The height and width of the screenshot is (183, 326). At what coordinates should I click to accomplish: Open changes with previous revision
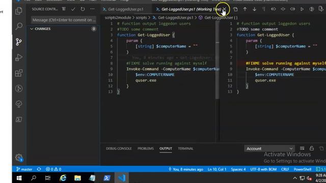[x=273, y=9]
